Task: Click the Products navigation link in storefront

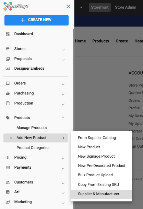Action: 101,41
